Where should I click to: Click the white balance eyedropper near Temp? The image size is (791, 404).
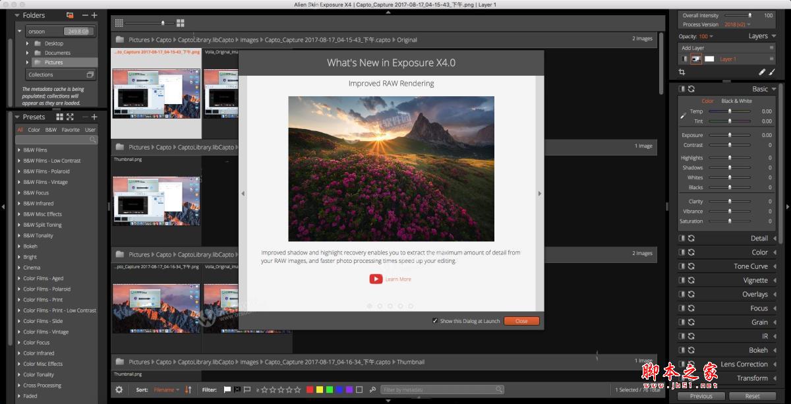coord(683,116)
